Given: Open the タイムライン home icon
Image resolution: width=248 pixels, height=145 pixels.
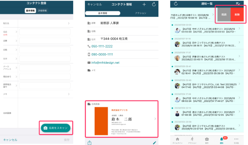Looking at the screenshot, I should coord(177,140).
